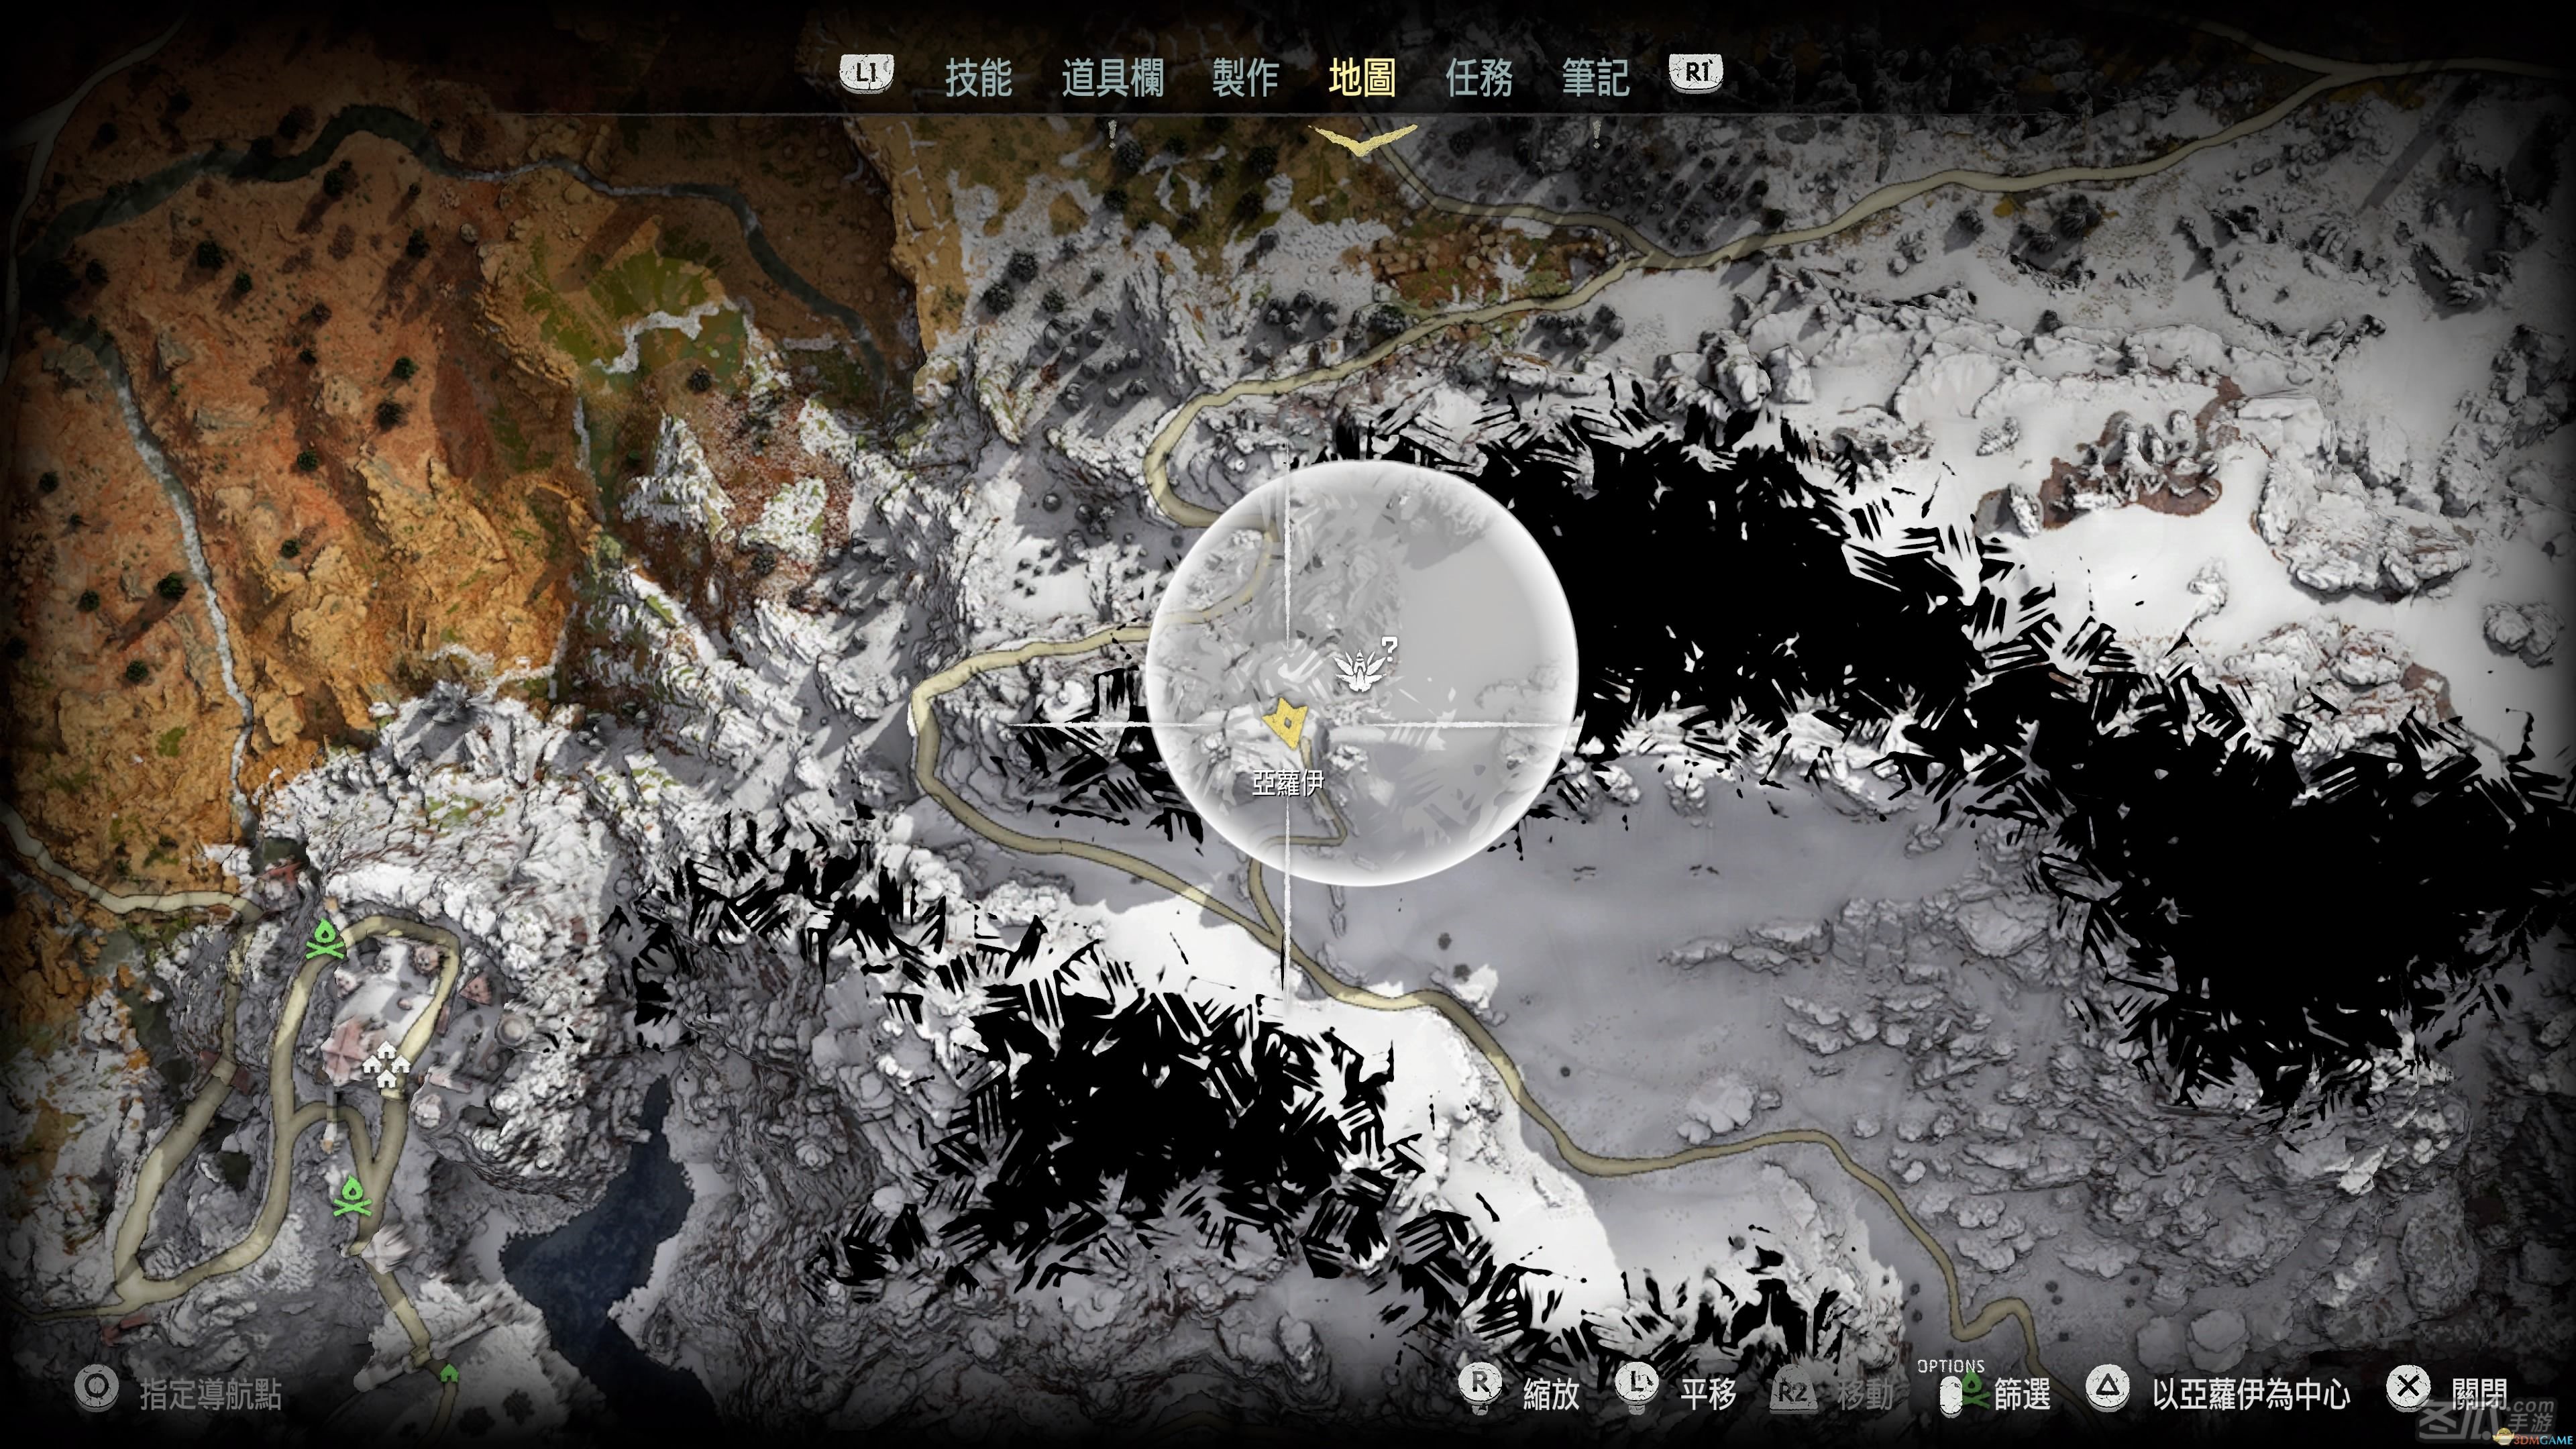The image size is (2576, 1449).
Task: Click 以亞蘿伊為中心 center button
Action: [2251, 1394]
